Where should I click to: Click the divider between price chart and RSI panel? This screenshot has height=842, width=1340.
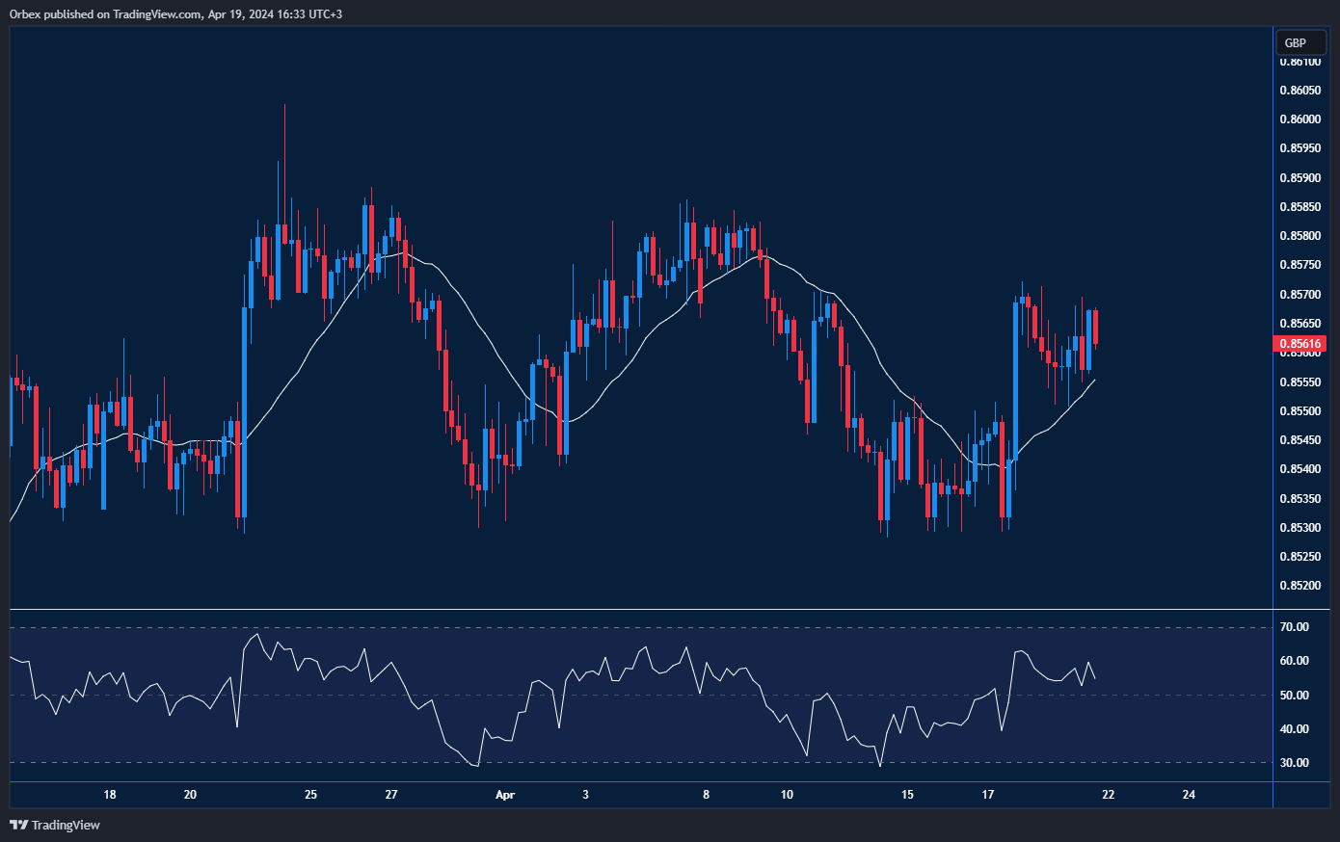636,610
